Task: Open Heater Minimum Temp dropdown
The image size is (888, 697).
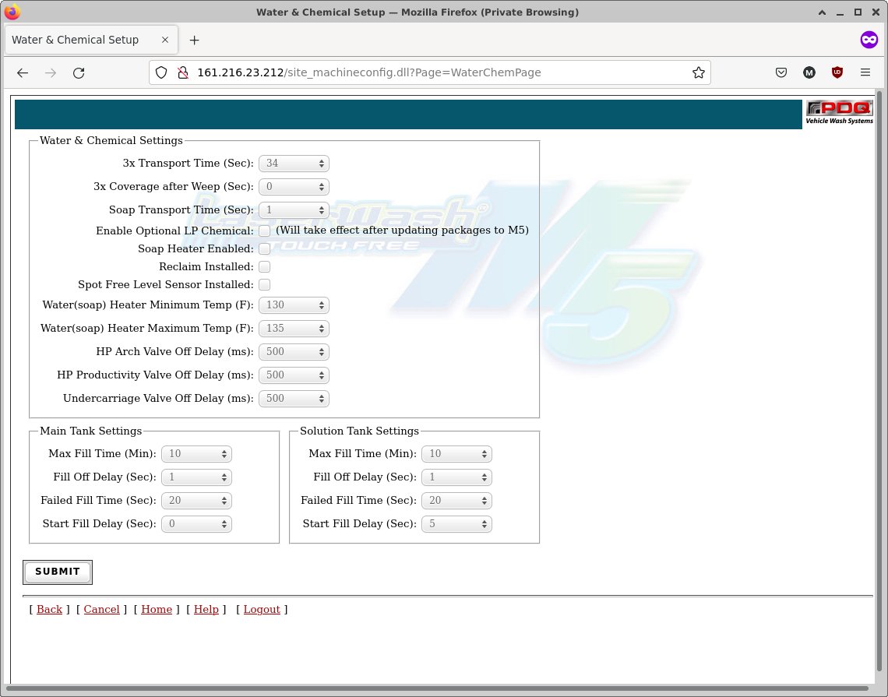Action: pos(294,305)
